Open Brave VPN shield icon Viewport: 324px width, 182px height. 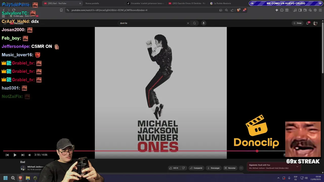(x=315, y=10)
